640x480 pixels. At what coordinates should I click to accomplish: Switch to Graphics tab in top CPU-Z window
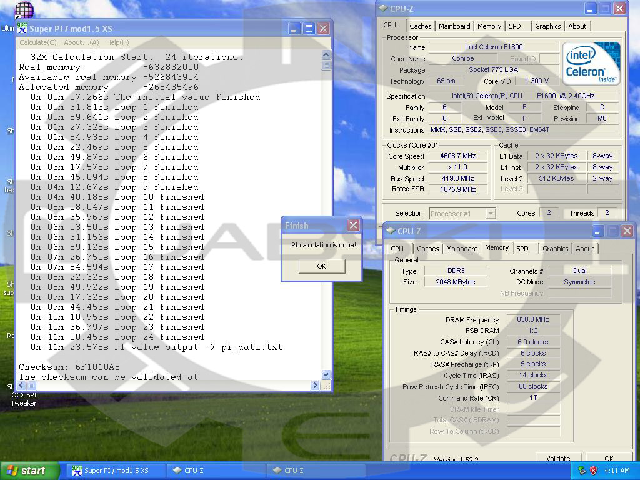tap(547, 26)
